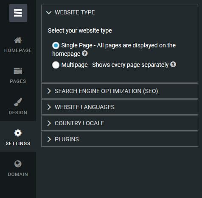Open the Homepage house icon
This screenshot has width=202, height=198.
tap(18, 40)
